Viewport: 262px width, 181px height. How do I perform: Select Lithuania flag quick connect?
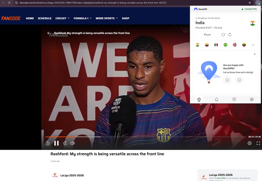tap(244, 45)
